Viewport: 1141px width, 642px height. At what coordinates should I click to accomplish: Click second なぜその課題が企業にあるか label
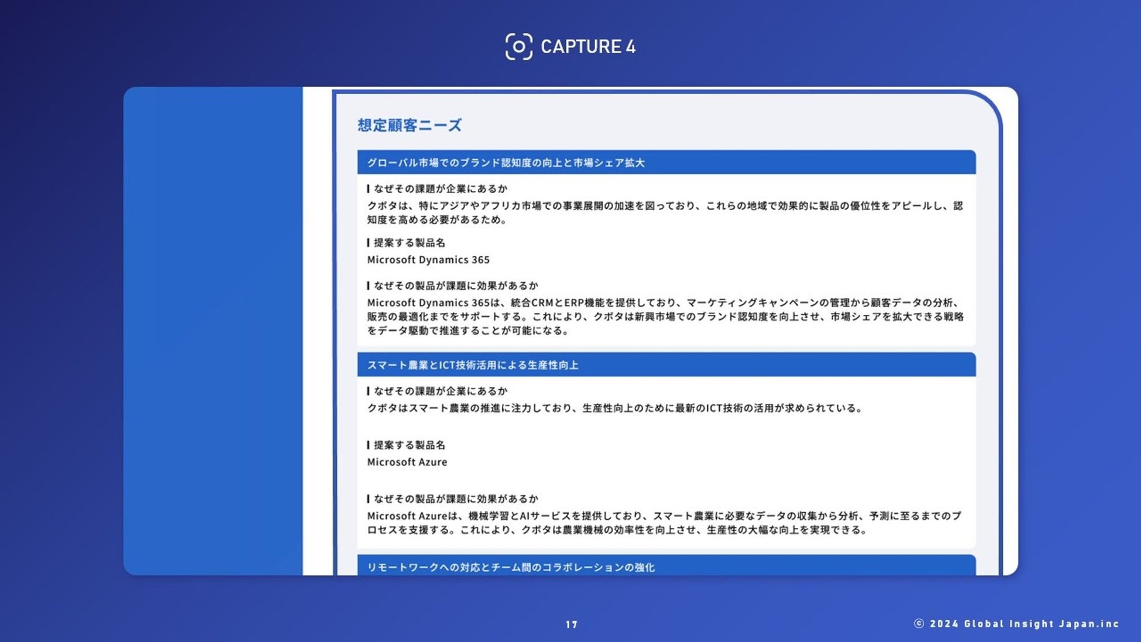(440, 391)
